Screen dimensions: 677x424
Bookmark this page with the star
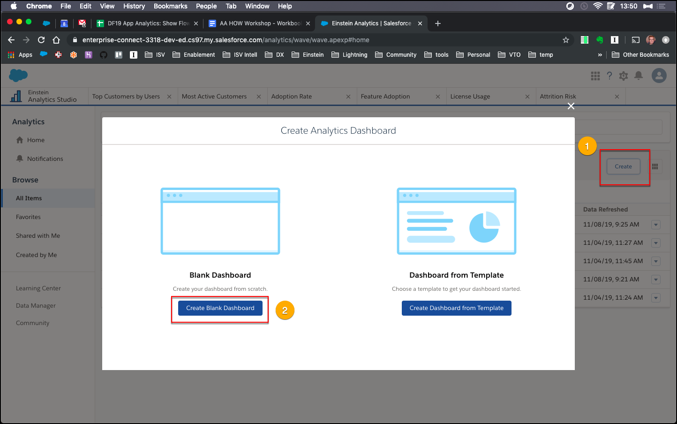pyautogui.click(x=566, y=40)
